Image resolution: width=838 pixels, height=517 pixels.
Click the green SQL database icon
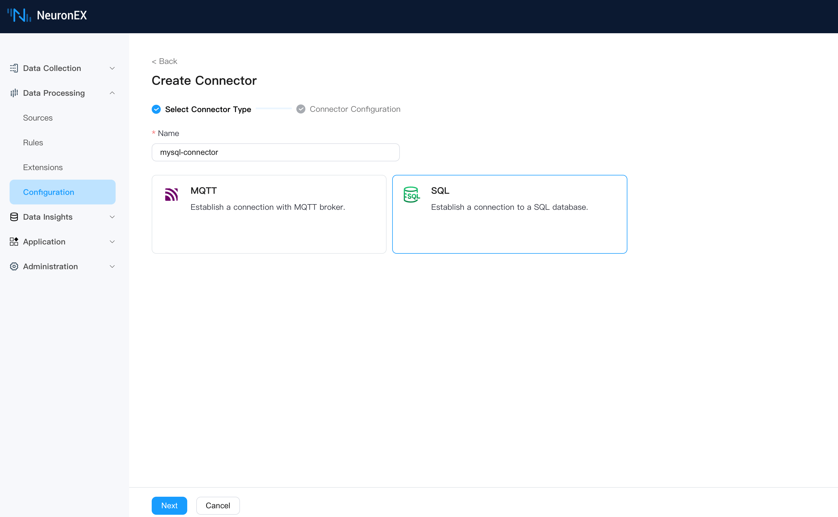[x=411, y=195]
